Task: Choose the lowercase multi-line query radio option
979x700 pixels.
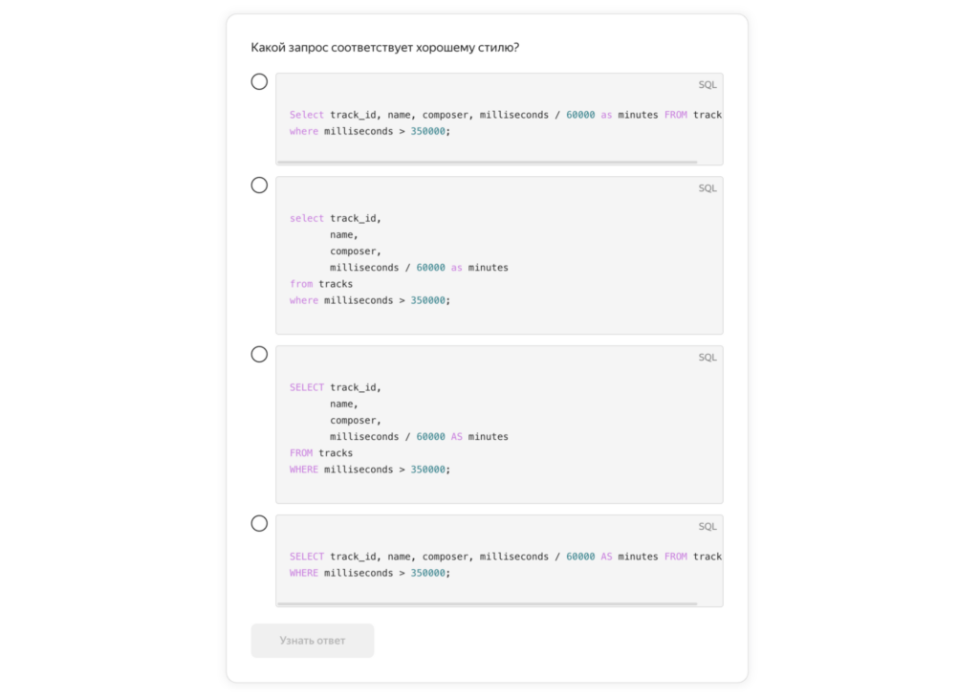Action: 259,186
